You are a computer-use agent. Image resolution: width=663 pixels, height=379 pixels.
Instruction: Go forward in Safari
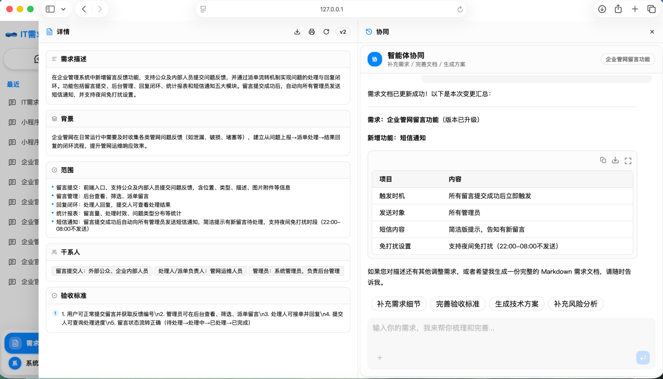[x=100, y=9]
